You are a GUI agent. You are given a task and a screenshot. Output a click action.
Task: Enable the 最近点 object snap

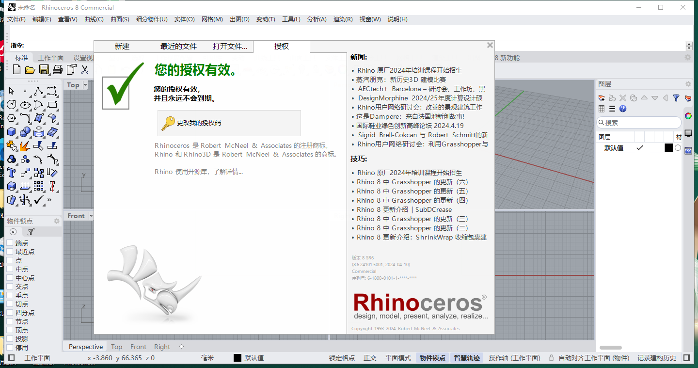click(x=9, y=252)
